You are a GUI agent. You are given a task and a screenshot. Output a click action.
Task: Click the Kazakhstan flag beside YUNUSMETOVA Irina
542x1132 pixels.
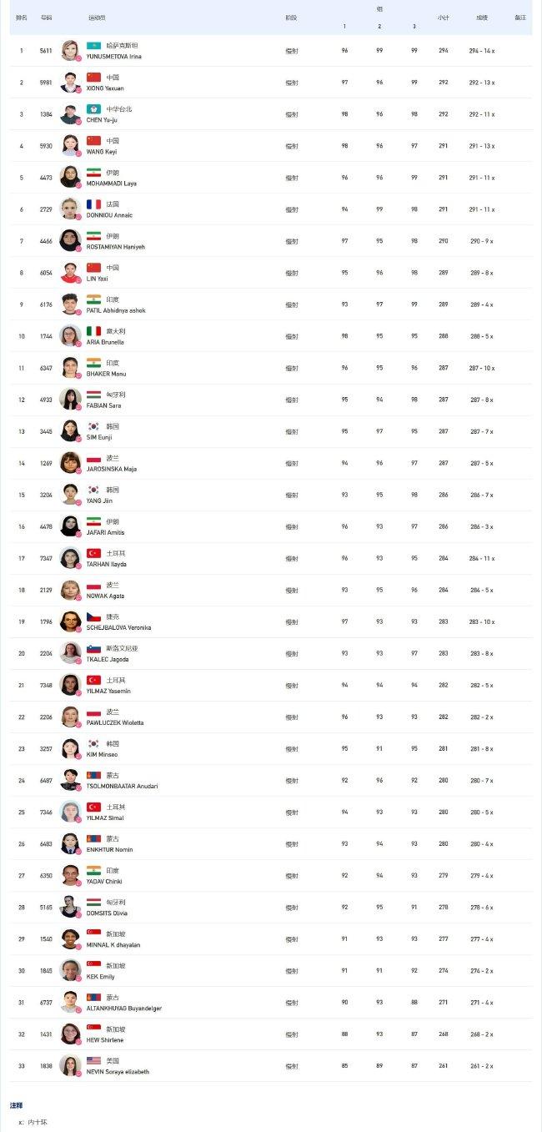click(x=93, y=46)
